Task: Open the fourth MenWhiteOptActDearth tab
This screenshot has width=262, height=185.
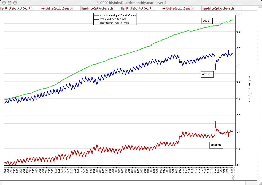Action: click(137, 8)
